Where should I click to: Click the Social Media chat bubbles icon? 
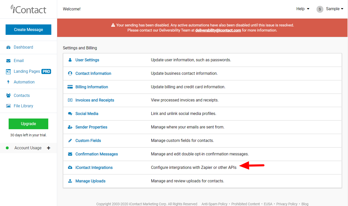click(x=70, y=114)
